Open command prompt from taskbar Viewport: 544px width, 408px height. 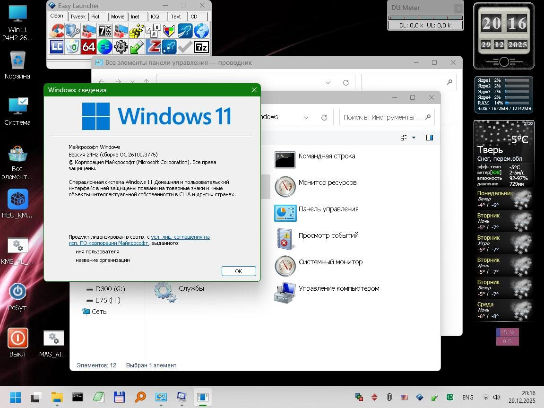pos(78,397)
